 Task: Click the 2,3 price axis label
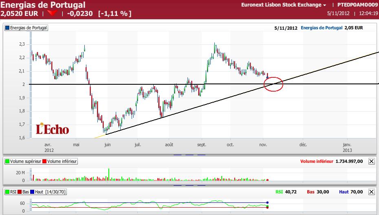22,44
